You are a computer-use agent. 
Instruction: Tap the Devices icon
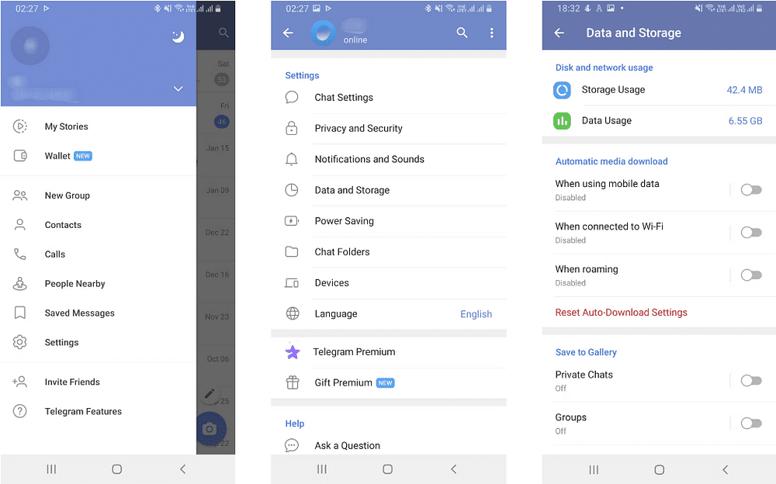[292, 283]
